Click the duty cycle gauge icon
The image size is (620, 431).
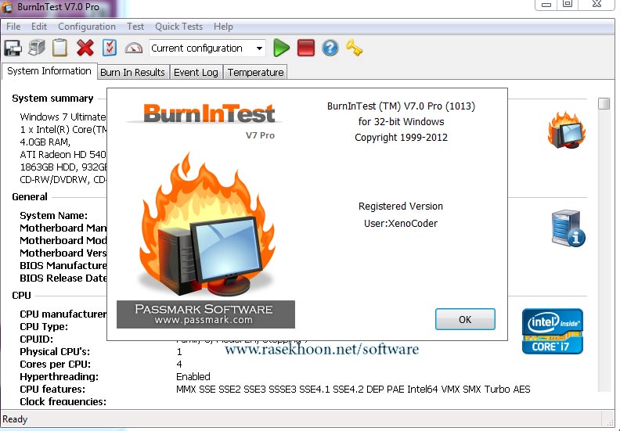(134, 48)
